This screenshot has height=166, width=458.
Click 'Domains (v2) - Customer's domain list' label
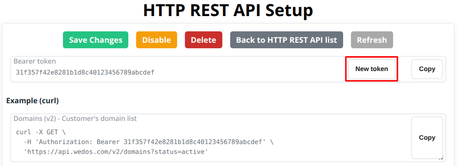coord(75,119)
